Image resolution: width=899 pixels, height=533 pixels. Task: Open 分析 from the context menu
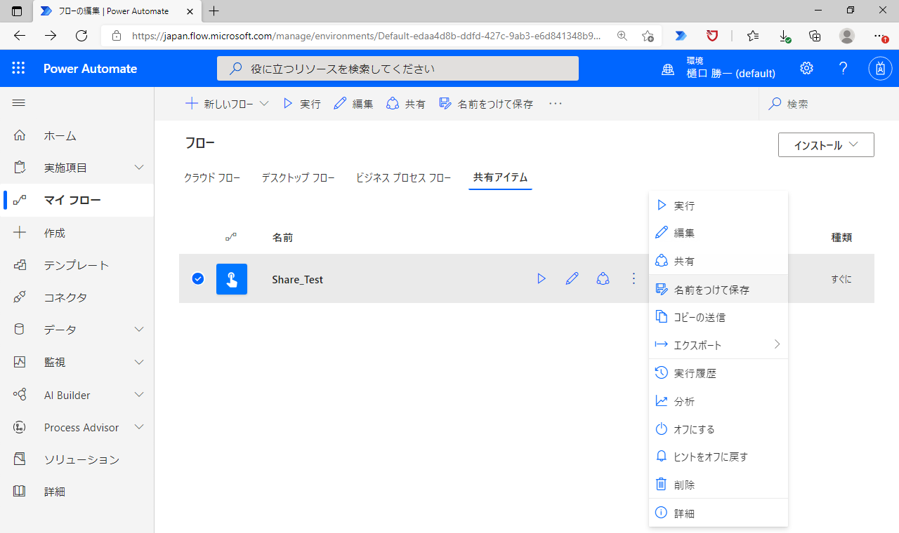[x=718, y=401]
